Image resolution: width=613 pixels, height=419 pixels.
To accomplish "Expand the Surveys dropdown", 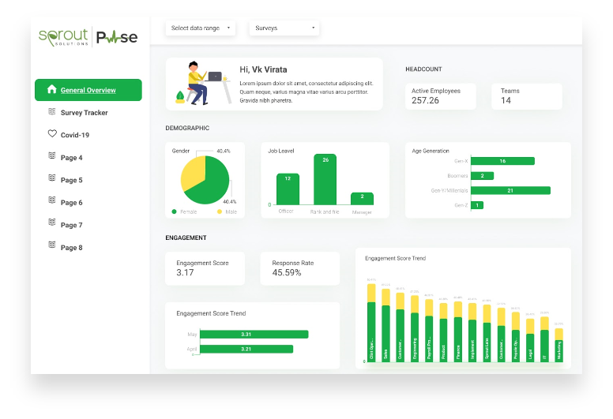I will [284, 28].
